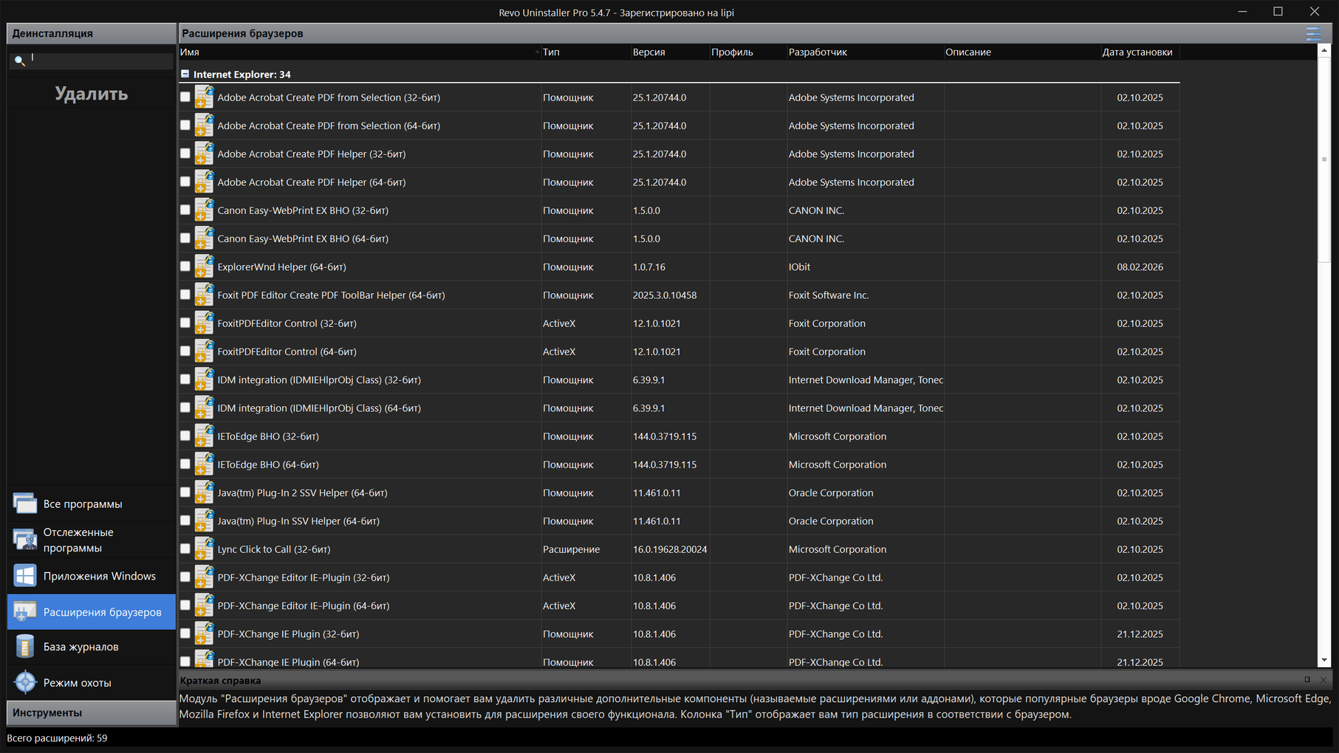
Task: Click icon of PDF-XChange IE Plugin (32-бит)
Action: 204,633
